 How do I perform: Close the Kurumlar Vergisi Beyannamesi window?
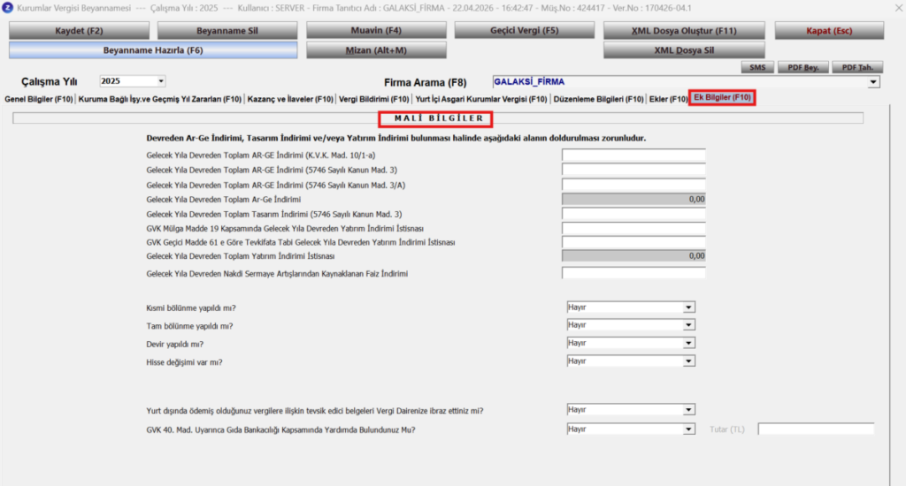(x=899, y=8)
